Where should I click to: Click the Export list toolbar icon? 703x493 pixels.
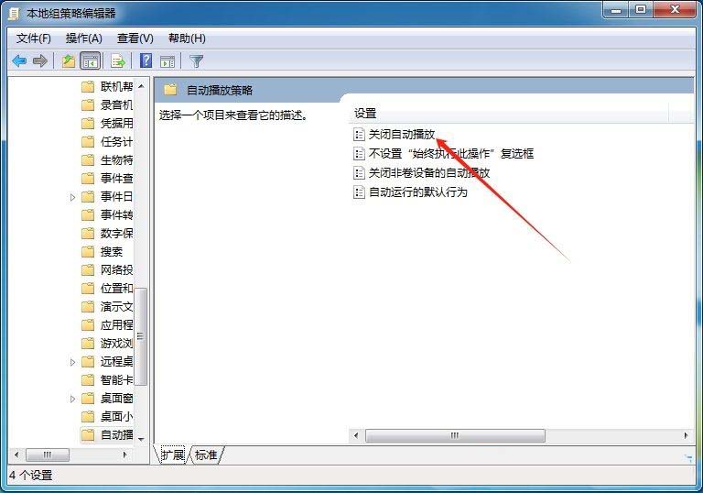[x=118, y=60]
